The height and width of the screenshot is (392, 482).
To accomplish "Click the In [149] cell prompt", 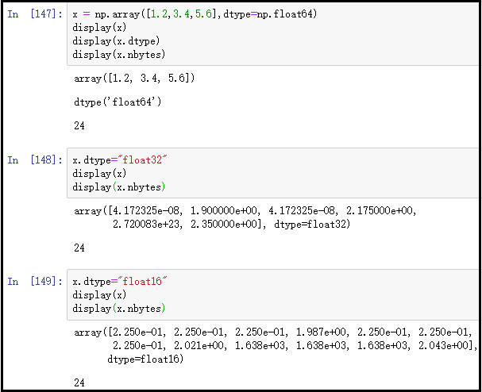I will (x=35, y=282).
